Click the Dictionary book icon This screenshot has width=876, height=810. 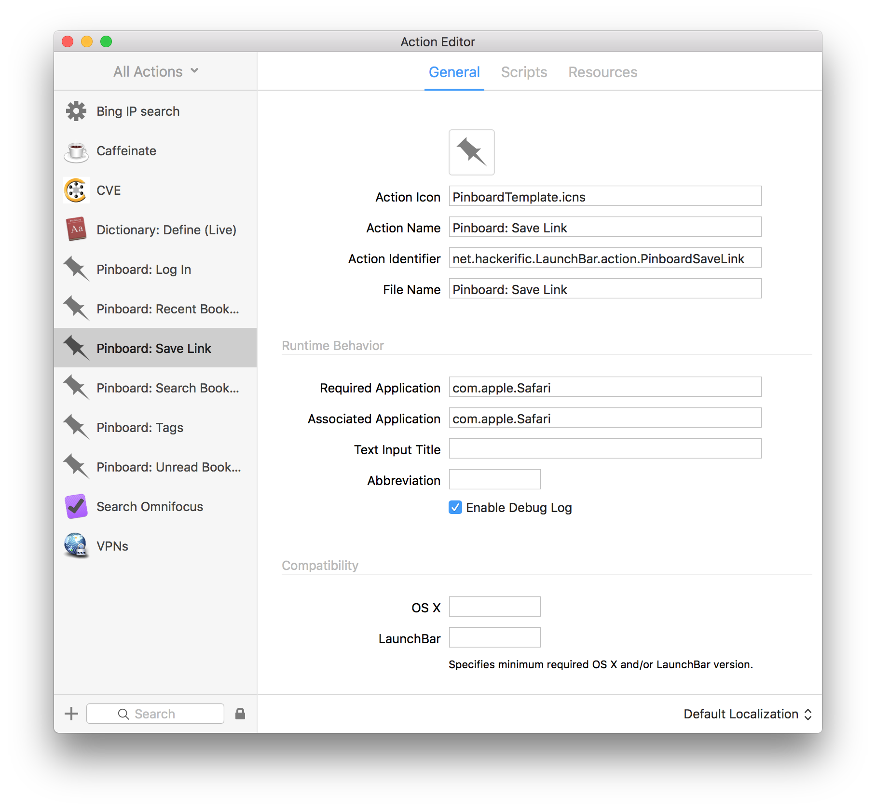click(76, 230)
